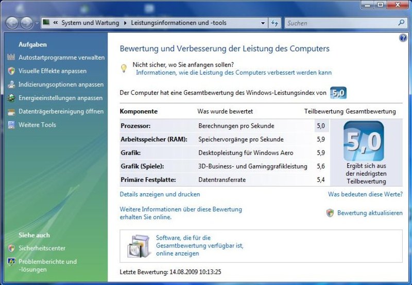Open Autostartprogramme verwalten link
412x285 pixels.
tap(61, 57)
